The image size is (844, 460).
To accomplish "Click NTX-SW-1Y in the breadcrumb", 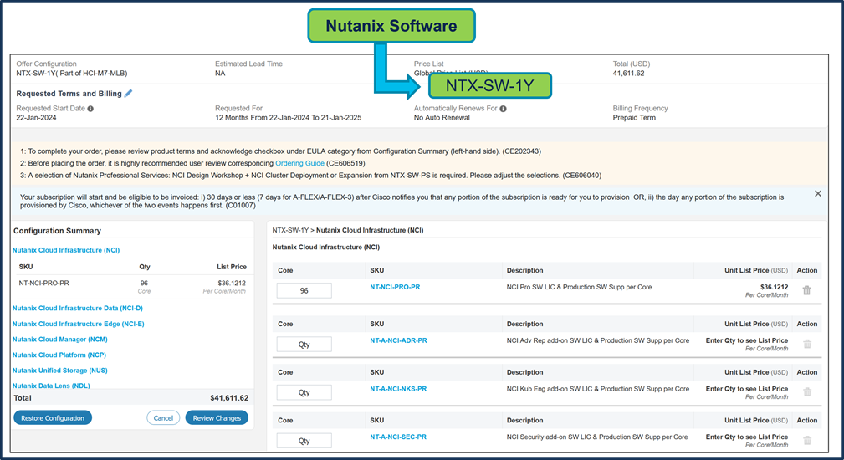I will [x=290, y=230].
